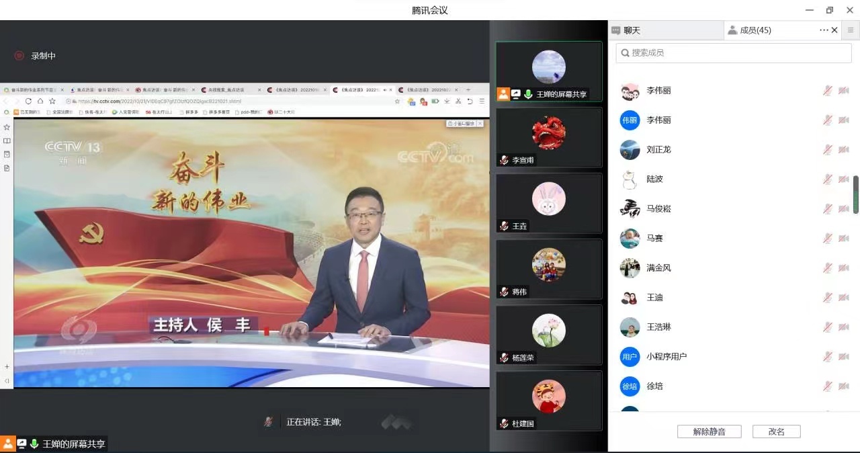Click the blue 徐培 avatar

(630, 386)
